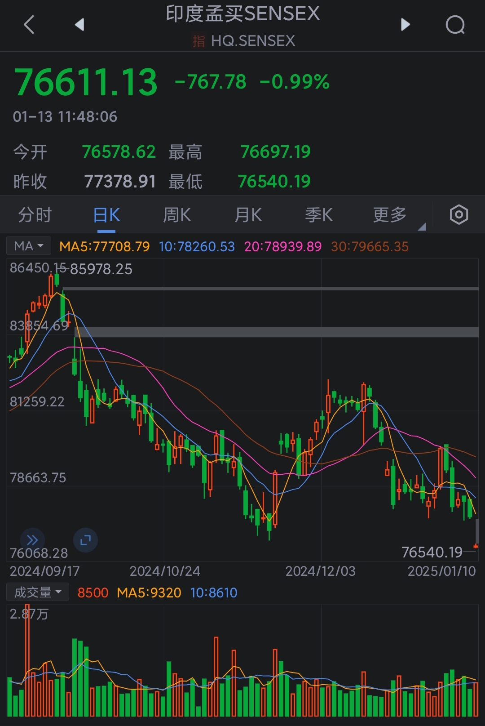Image resolution: width=485 pixels, height=726 pixels.
Task: Tap the change value -767.78
Action: (x=211, y=82)
